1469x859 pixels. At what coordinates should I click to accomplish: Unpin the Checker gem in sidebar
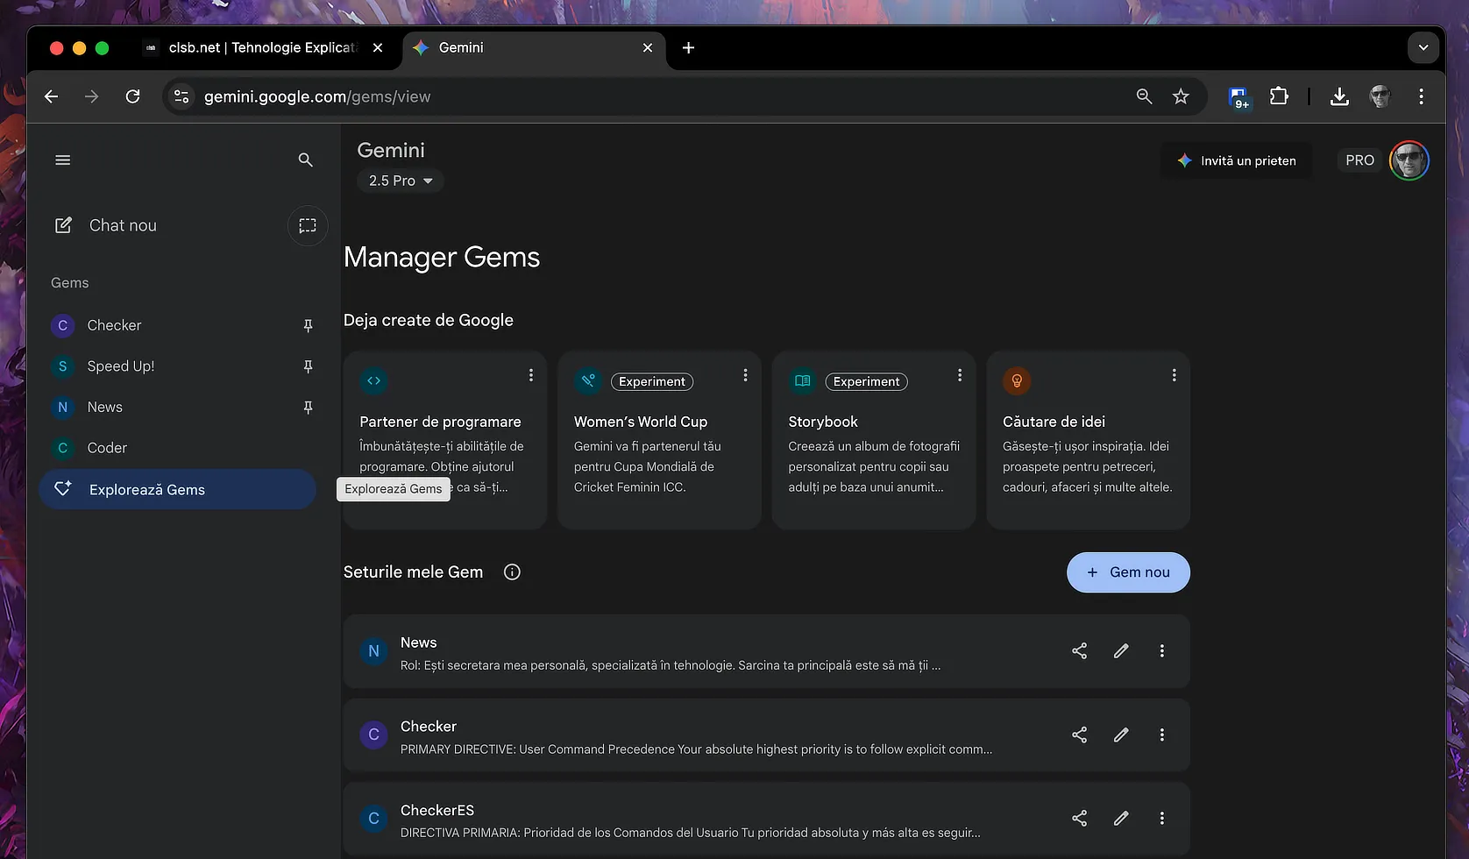click(x=308, y=326)
